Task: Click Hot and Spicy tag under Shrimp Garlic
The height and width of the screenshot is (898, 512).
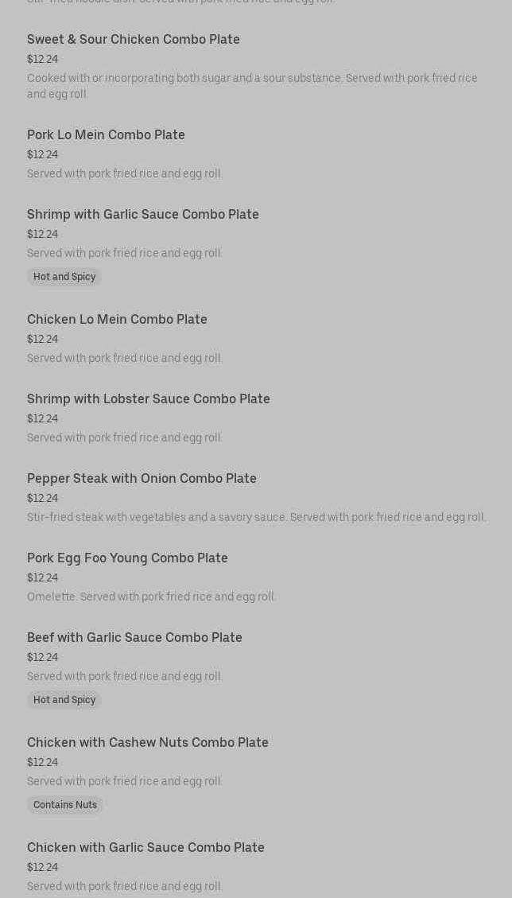Action: point(64,277)
